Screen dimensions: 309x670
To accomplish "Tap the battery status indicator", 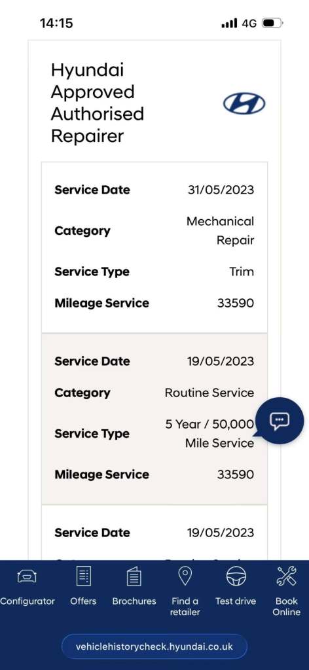I will [x=272, y=23].
